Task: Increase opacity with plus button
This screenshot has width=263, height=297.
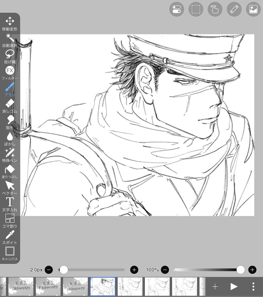Action: tap(252, 270)
